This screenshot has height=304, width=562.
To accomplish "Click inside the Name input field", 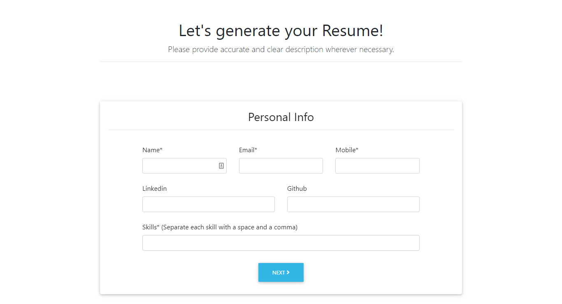I will (x=181, y=165).
